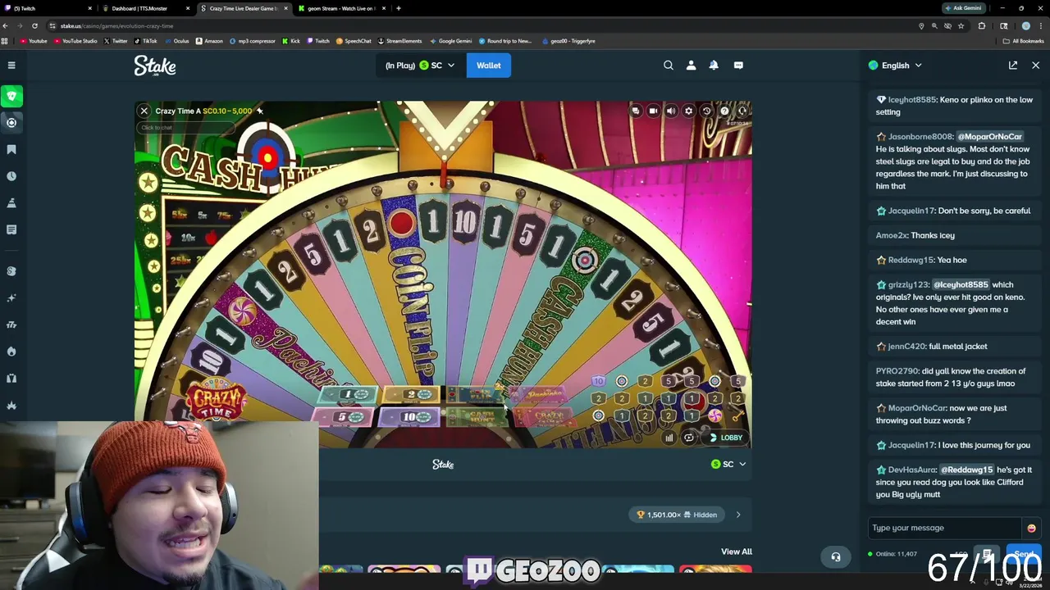This screenshot has width=1050, height=590.
Task: Open the emoji picker in chat
Action: pyautogui.click(x=1031, y=528)
